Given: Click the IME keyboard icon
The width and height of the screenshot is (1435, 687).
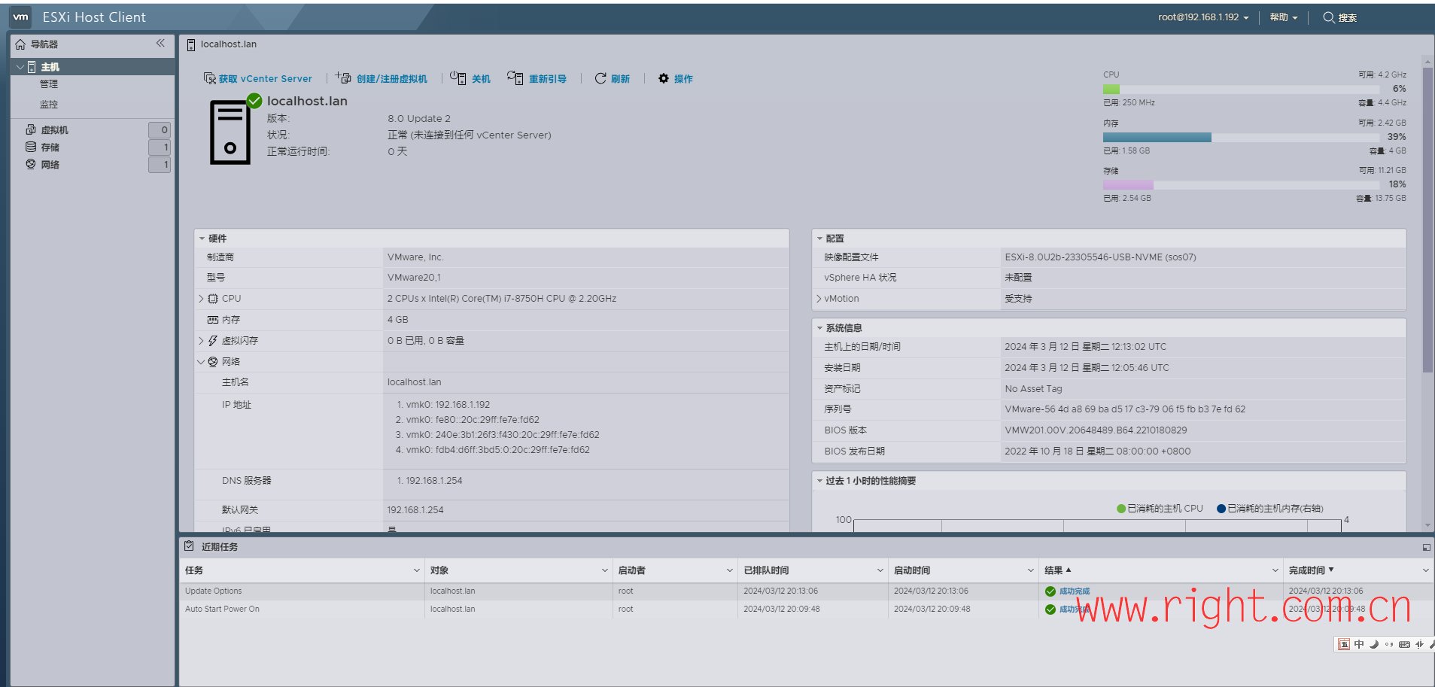Looking at the screenshot, I should pos(1404,644).
